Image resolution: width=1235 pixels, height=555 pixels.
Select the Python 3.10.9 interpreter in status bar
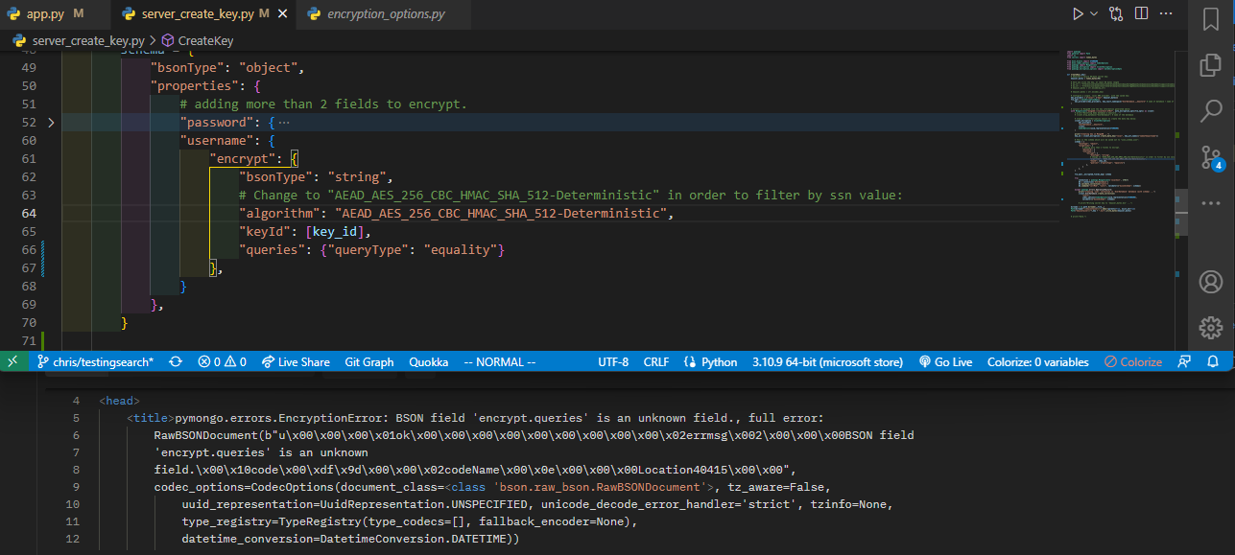click(827, 362)
